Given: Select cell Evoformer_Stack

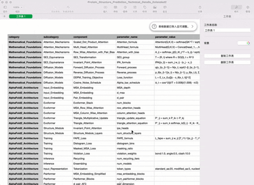Looking at the screenshot, I should click(x=94, y=103).
